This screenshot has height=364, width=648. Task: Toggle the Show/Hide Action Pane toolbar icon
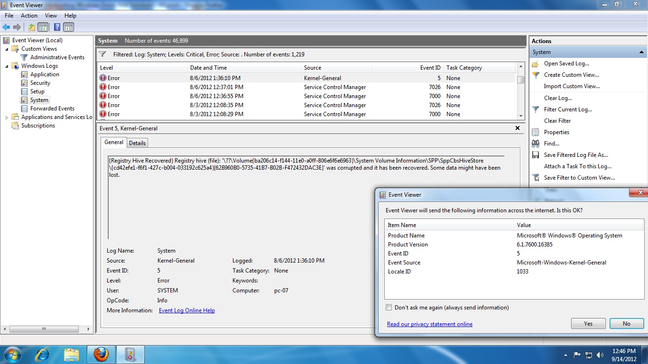click(x=69, y=27)
